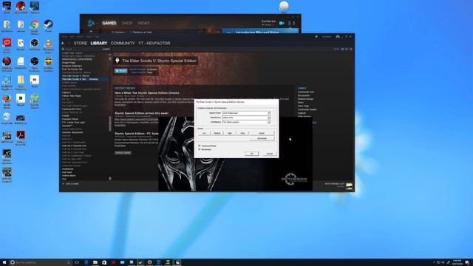This screenshot has height=266, width=473.
Task: Switch to Steam library detail view icon
Action: (342, 50)
